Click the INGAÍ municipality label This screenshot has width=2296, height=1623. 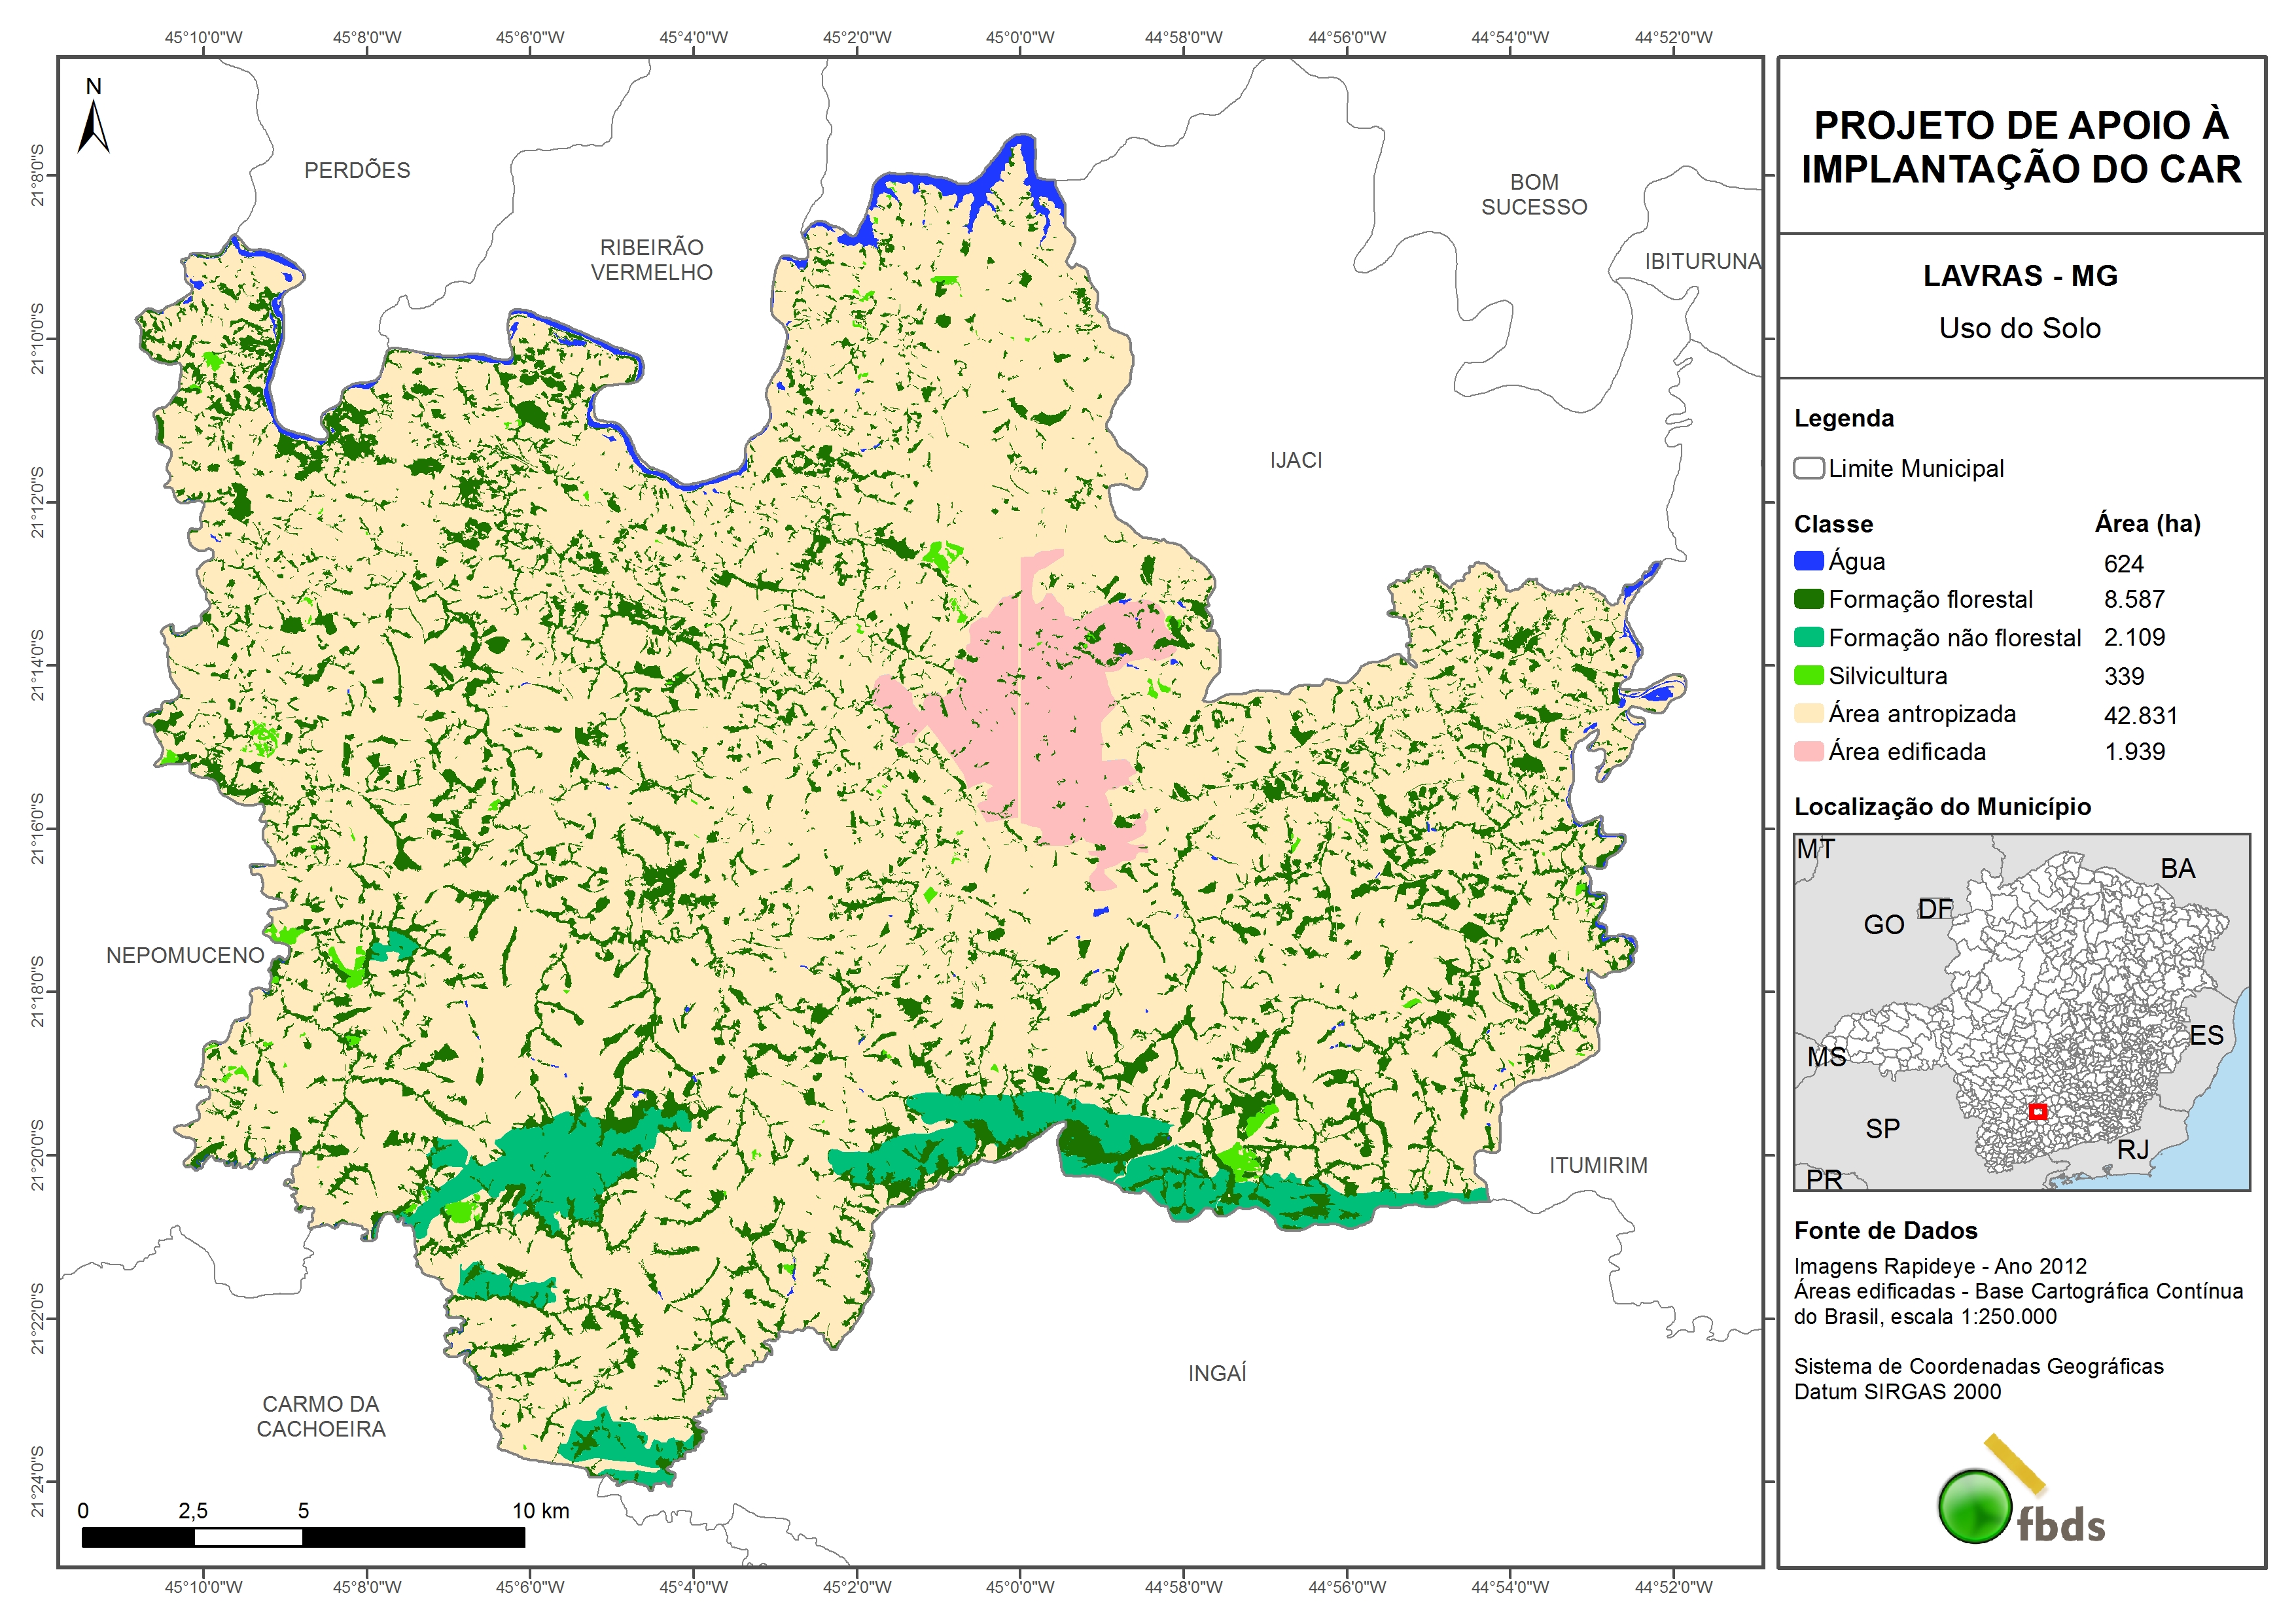click(1217, 1373)
